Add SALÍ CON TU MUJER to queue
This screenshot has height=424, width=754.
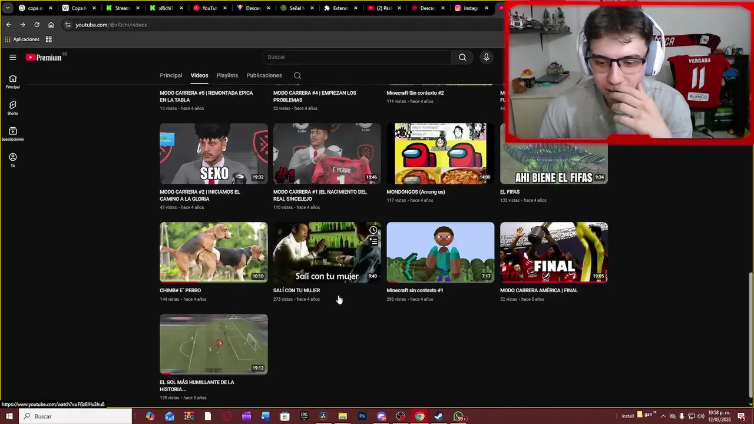(x=373, y=241)
